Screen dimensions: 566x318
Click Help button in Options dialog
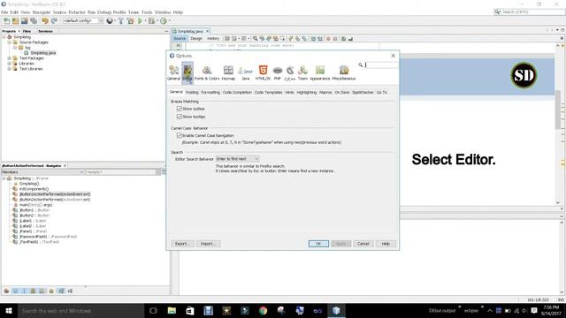(x=386, y=244)
